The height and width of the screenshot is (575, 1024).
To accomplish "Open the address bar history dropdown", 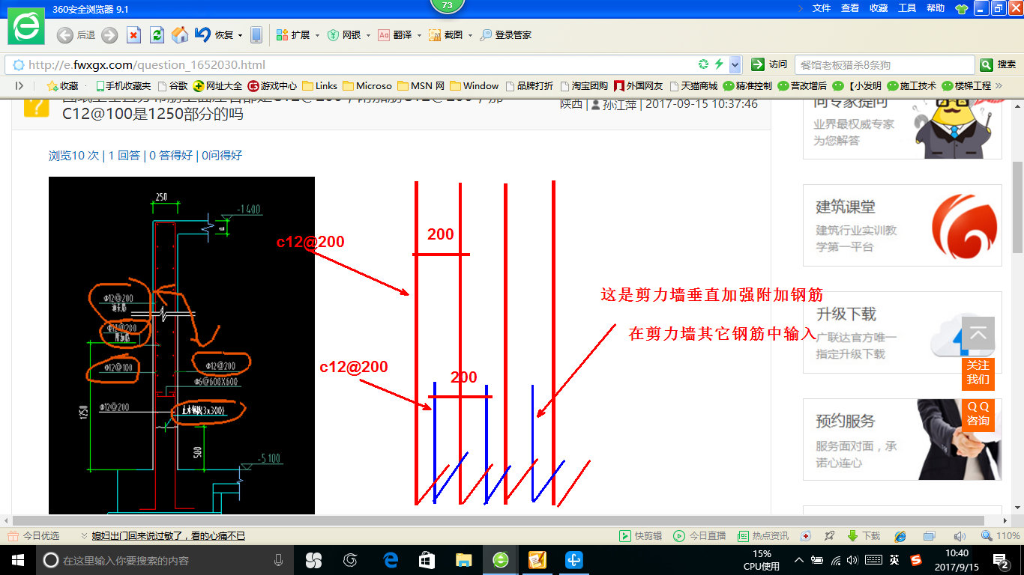I will click(735, 64).
